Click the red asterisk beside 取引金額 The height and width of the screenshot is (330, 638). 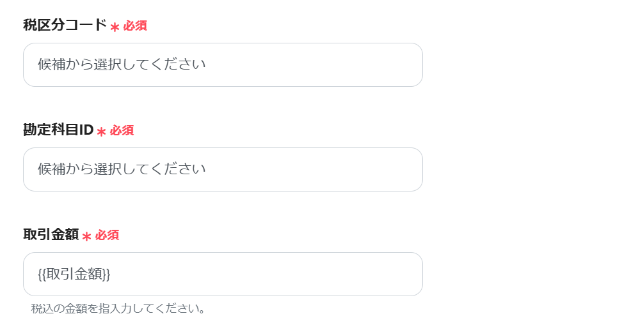click(87, 237)
